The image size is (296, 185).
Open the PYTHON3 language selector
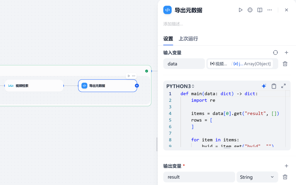point(180,86)
